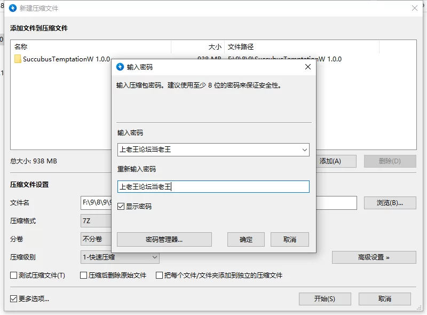
Task: Click the 浏览(B)... button
Action: tap(390, 203)
